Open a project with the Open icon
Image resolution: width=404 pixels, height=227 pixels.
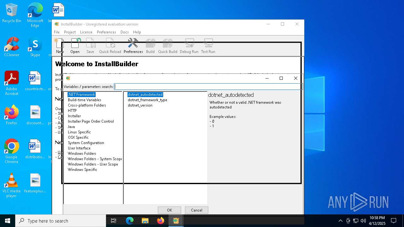pyautogui.click(x=75, y=46)
